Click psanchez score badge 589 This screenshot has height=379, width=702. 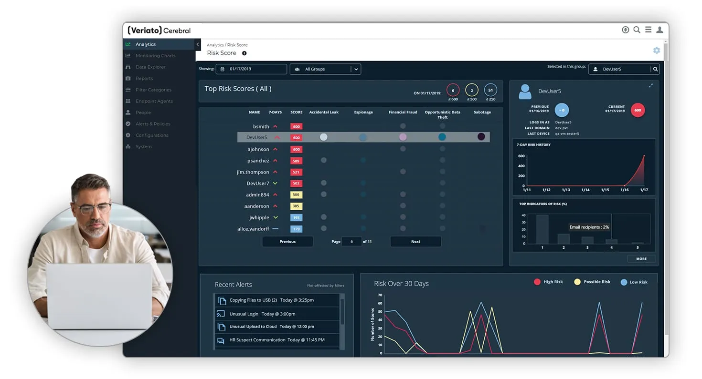point(296,161)
